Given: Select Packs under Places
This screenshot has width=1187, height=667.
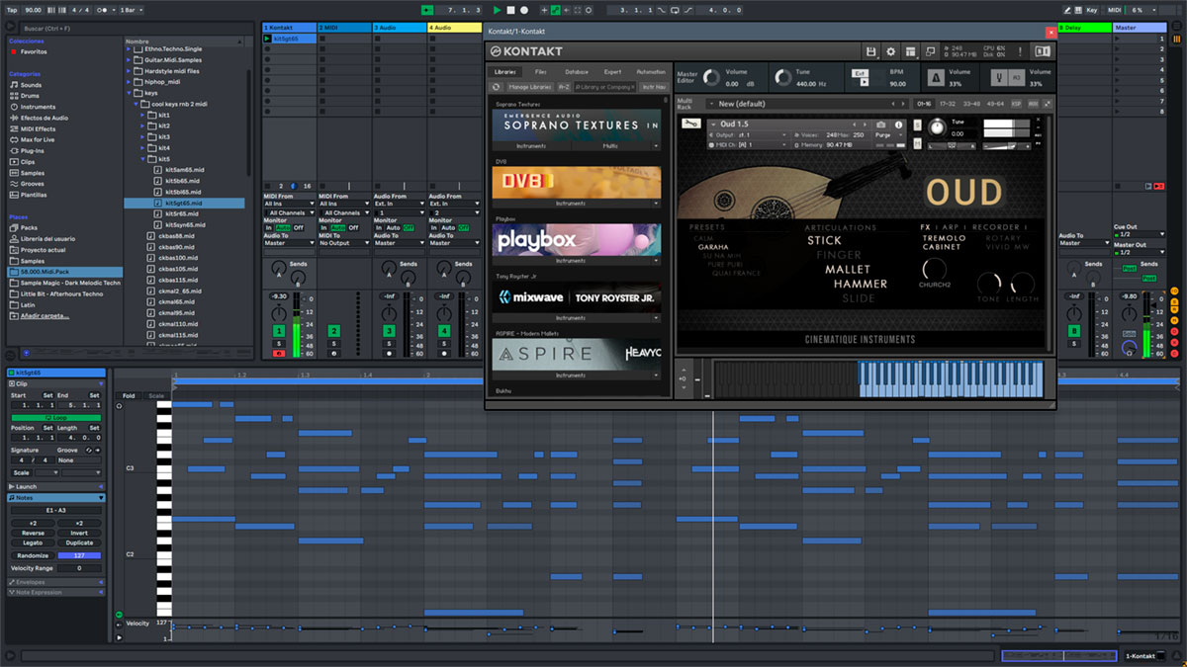Looking at the screenshot, I should (x=28, y=227).
